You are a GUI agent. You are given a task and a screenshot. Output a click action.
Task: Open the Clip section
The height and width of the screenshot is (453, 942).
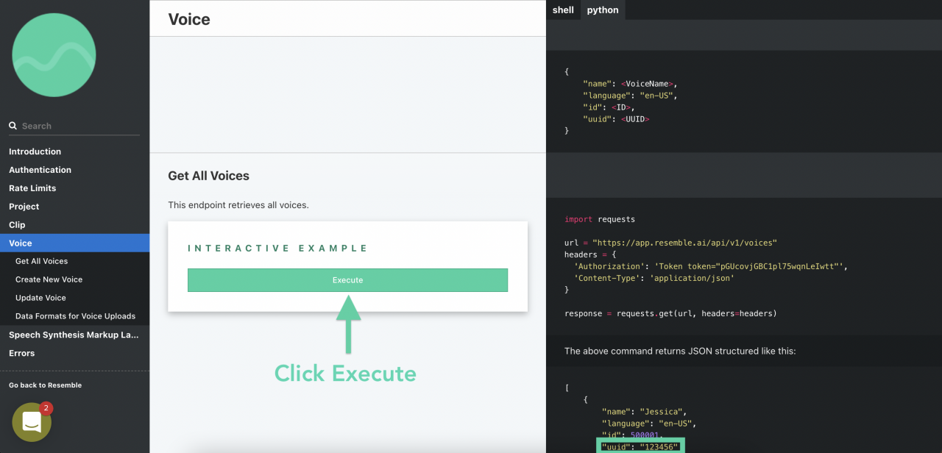[16, 225]
